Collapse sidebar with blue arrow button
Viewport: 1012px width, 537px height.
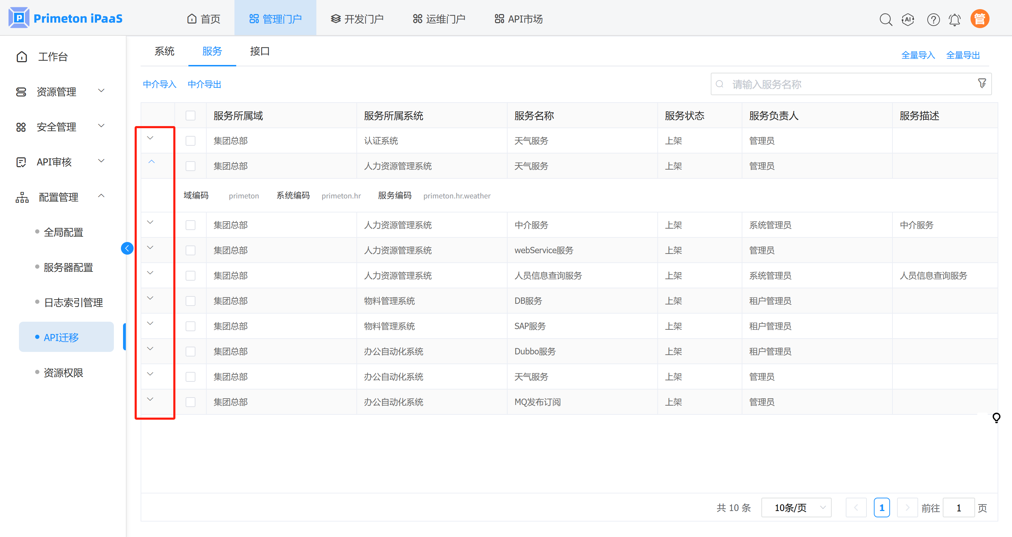coord(127,248)
